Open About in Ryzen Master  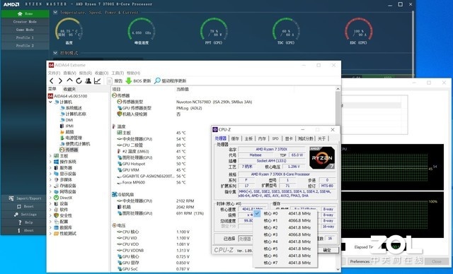point(25,230)
